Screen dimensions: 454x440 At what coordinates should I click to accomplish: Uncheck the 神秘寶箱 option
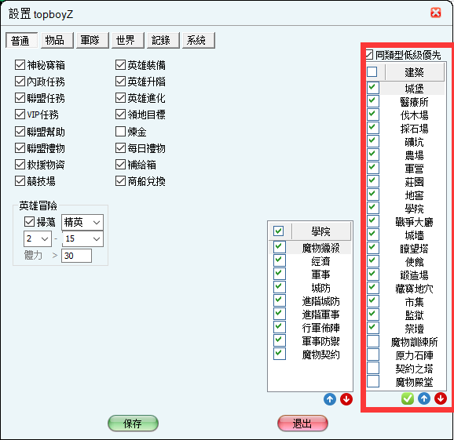(x=20, y=65)
